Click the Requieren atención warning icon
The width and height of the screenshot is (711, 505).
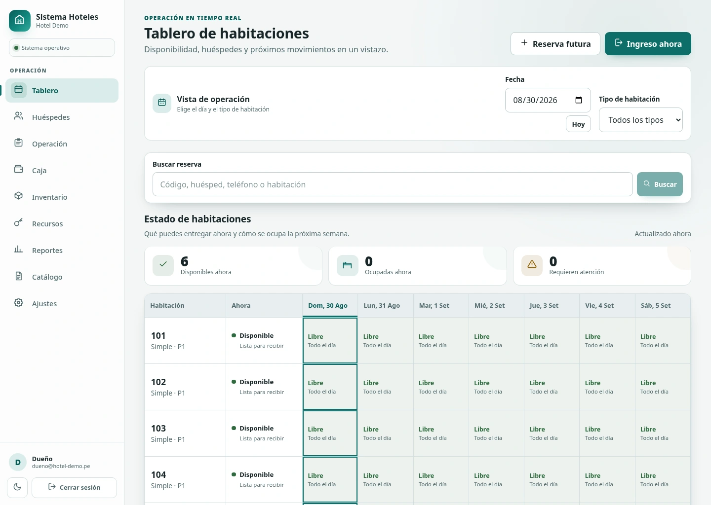pos(532,265)
